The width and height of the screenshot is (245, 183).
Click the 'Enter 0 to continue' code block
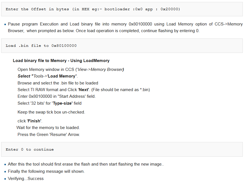[122, 150]
